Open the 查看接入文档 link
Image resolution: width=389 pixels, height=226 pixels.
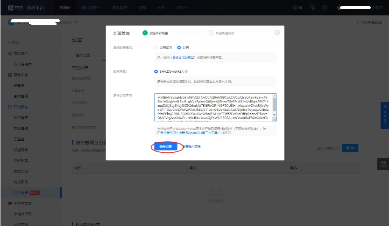(x=191, y=146)
